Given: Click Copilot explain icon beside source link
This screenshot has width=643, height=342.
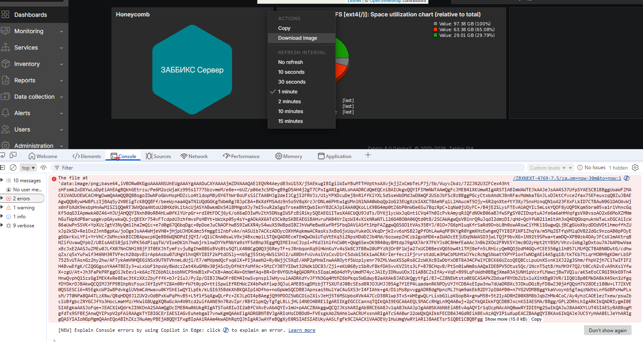Looking at the screenshot, I should pyautogui.click(x=627, y=178).
